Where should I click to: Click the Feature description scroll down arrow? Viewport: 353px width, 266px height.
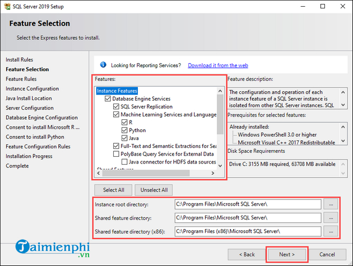(x=343, y=105)
